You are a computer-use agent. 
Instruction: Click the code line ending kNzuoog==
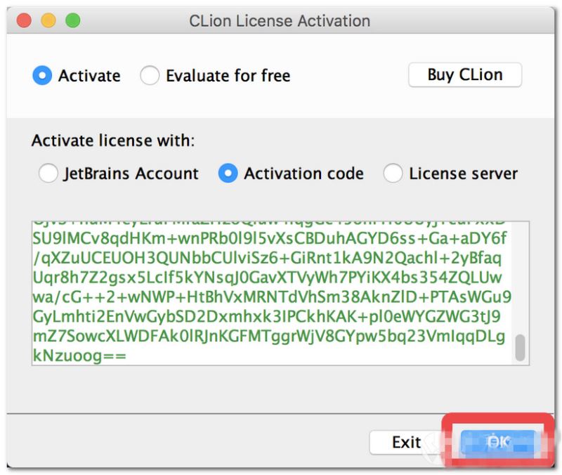tap(79, 356)
